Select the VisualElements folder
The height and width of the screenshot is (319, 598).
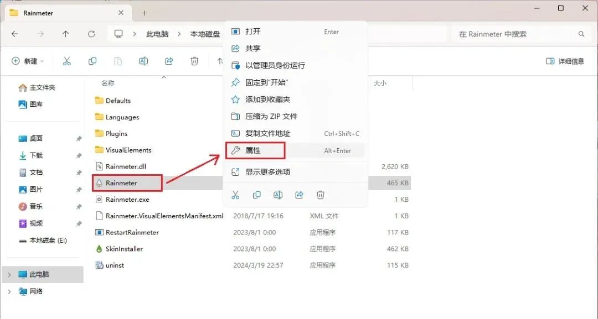point(123,150)
